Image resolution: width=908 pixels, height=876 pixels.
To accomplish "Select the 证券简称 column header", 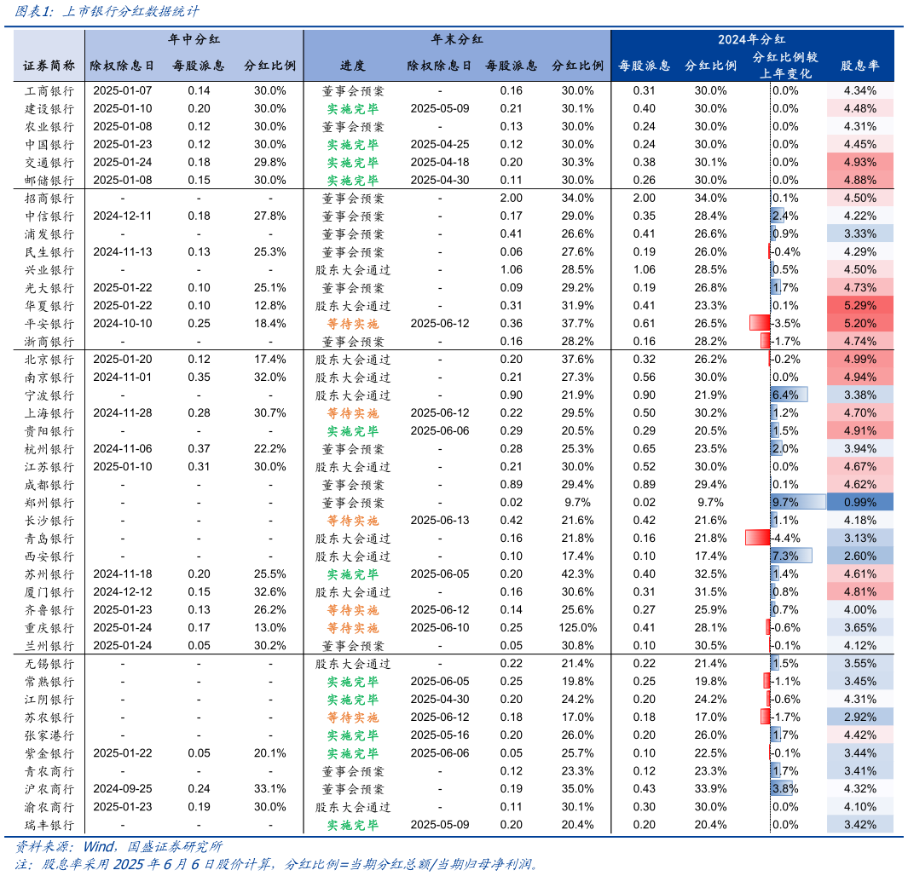I will [49, 66].
